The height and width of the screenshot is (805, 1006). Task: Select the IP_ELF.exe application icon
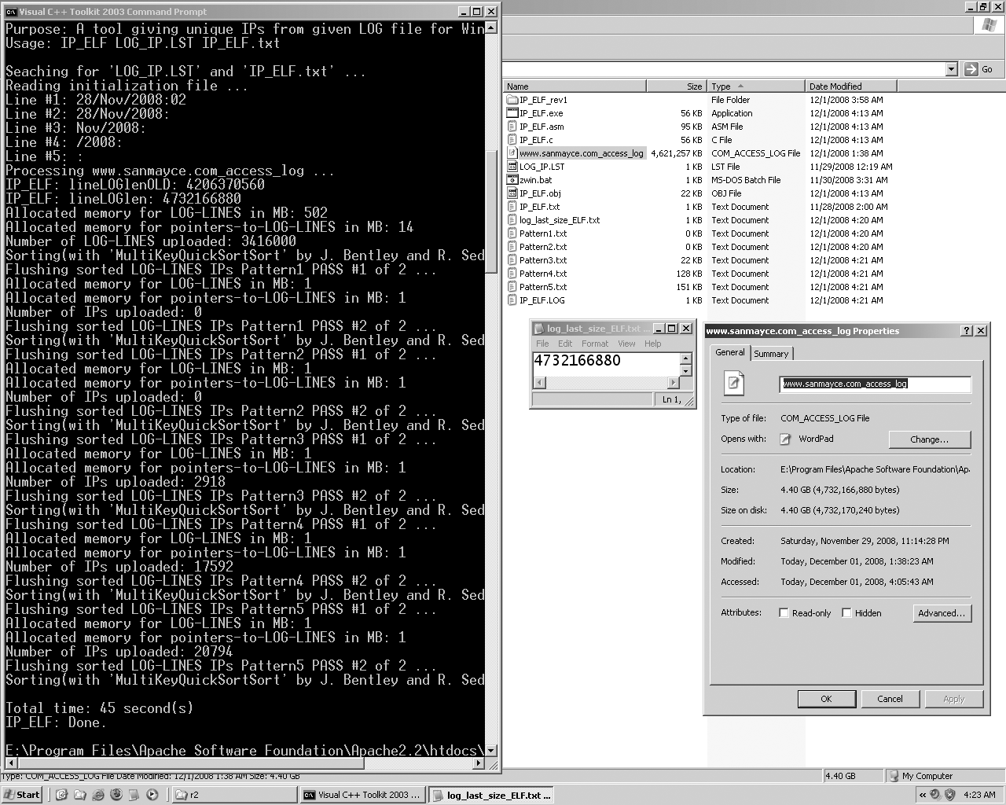(512, 113)
